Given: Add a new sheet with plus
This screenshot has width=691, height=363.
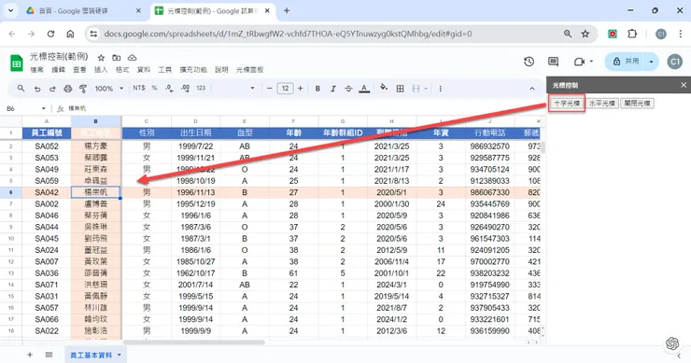Looking at the screenshot, I should coord(30,355).
